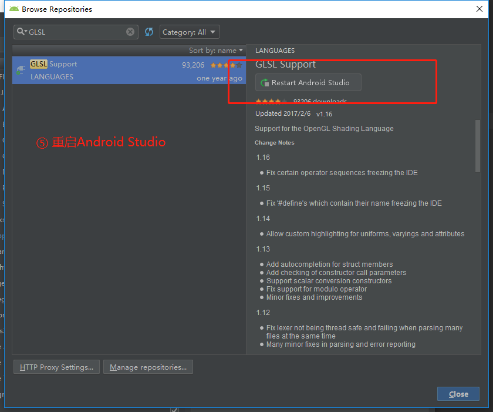Clear the GLSL search query
This screenshot has height=412, width=493.
(x=130, y=31)
